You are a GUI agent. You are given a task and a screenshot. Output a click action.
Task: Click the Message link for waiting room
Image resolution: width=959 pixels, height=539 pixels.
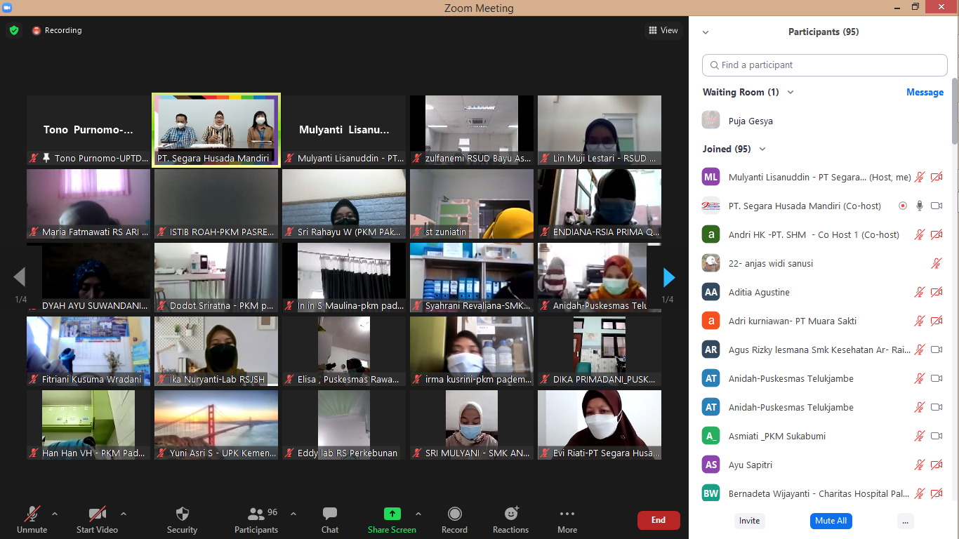[x=925, y=92]
